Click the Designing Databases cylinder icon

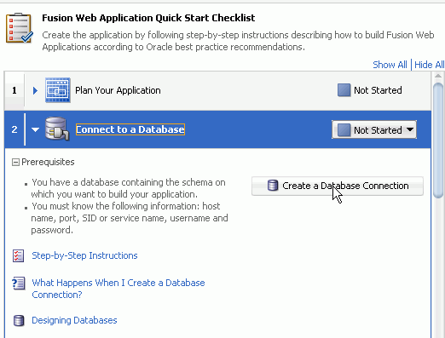click(19, 321)
